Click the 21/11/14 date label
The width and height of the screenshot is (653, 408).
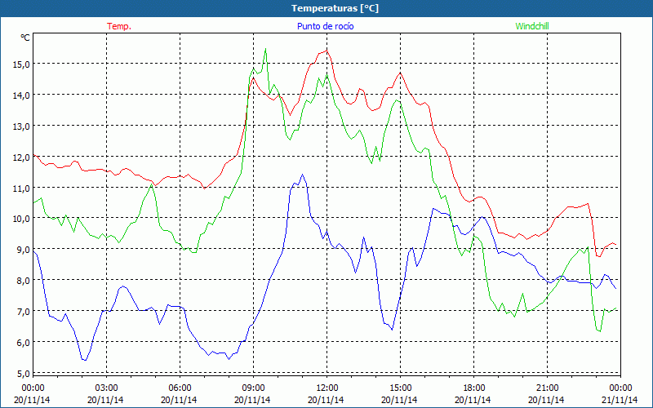tap(620, 400)
